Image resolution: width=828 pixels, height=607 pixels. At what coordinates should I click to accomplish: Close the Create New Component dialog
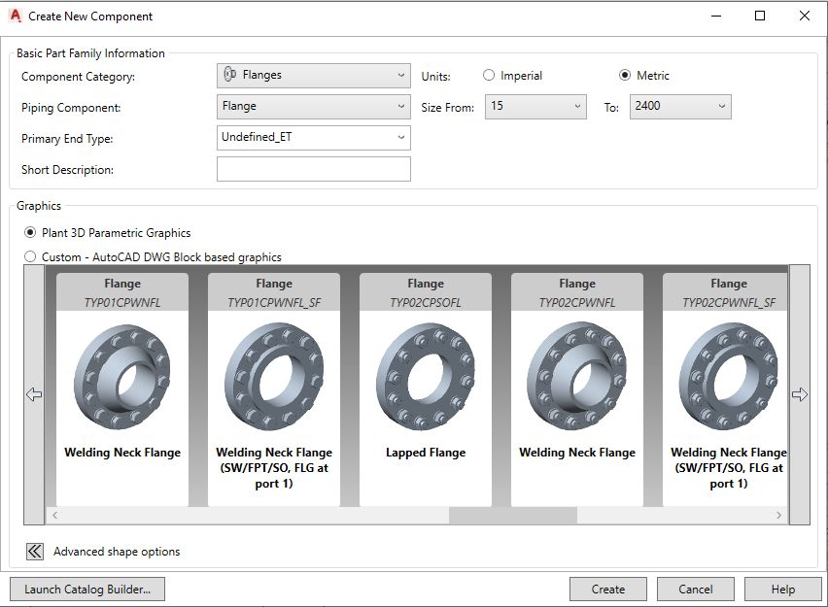coord(805,16)
